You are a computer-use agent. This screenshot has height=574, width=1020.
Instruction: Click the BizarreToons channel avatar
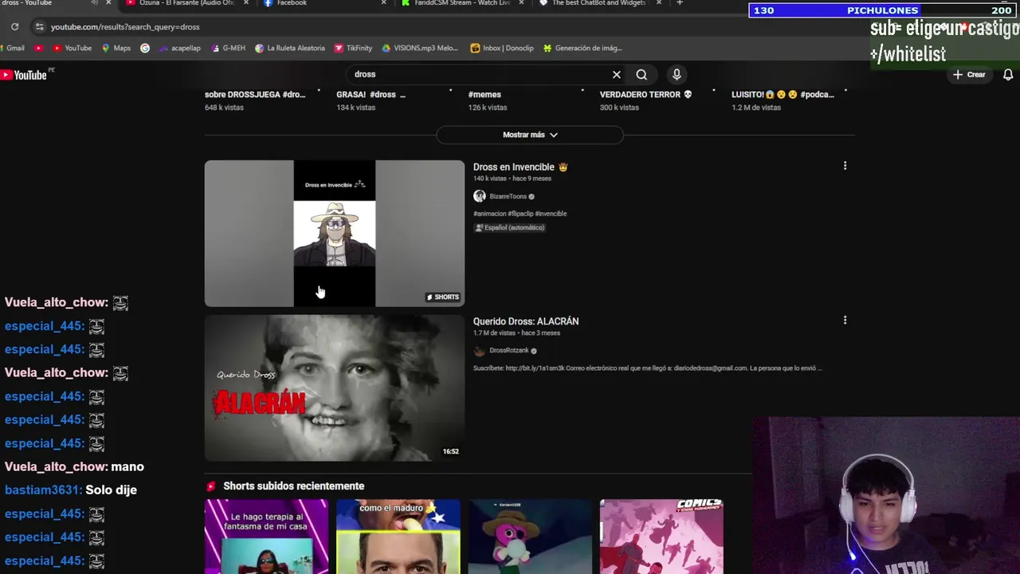pyautogui.click(x=480, y=196)
